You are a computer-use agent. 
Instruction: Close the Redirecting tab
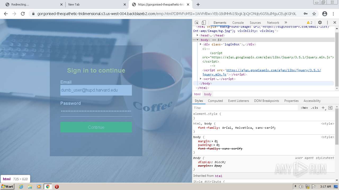[x=61, y=4]
